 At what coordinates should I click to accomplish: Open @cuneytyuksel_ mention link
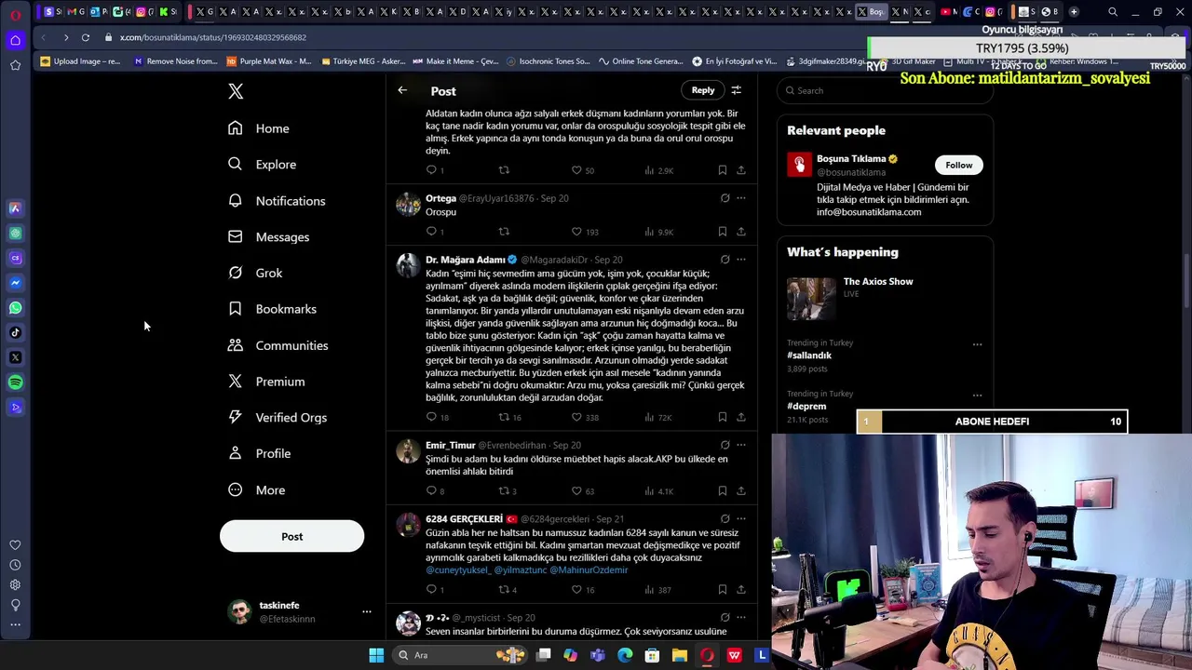tap(458, 569)
